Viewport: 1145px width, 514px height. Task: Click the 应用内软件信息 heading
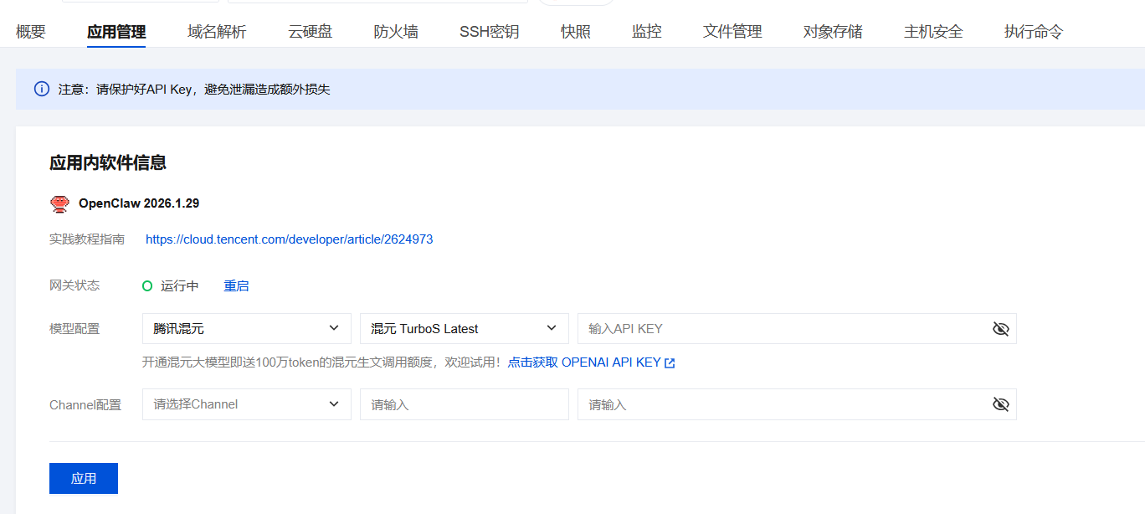pyautogui.click(x=108, y=162)
